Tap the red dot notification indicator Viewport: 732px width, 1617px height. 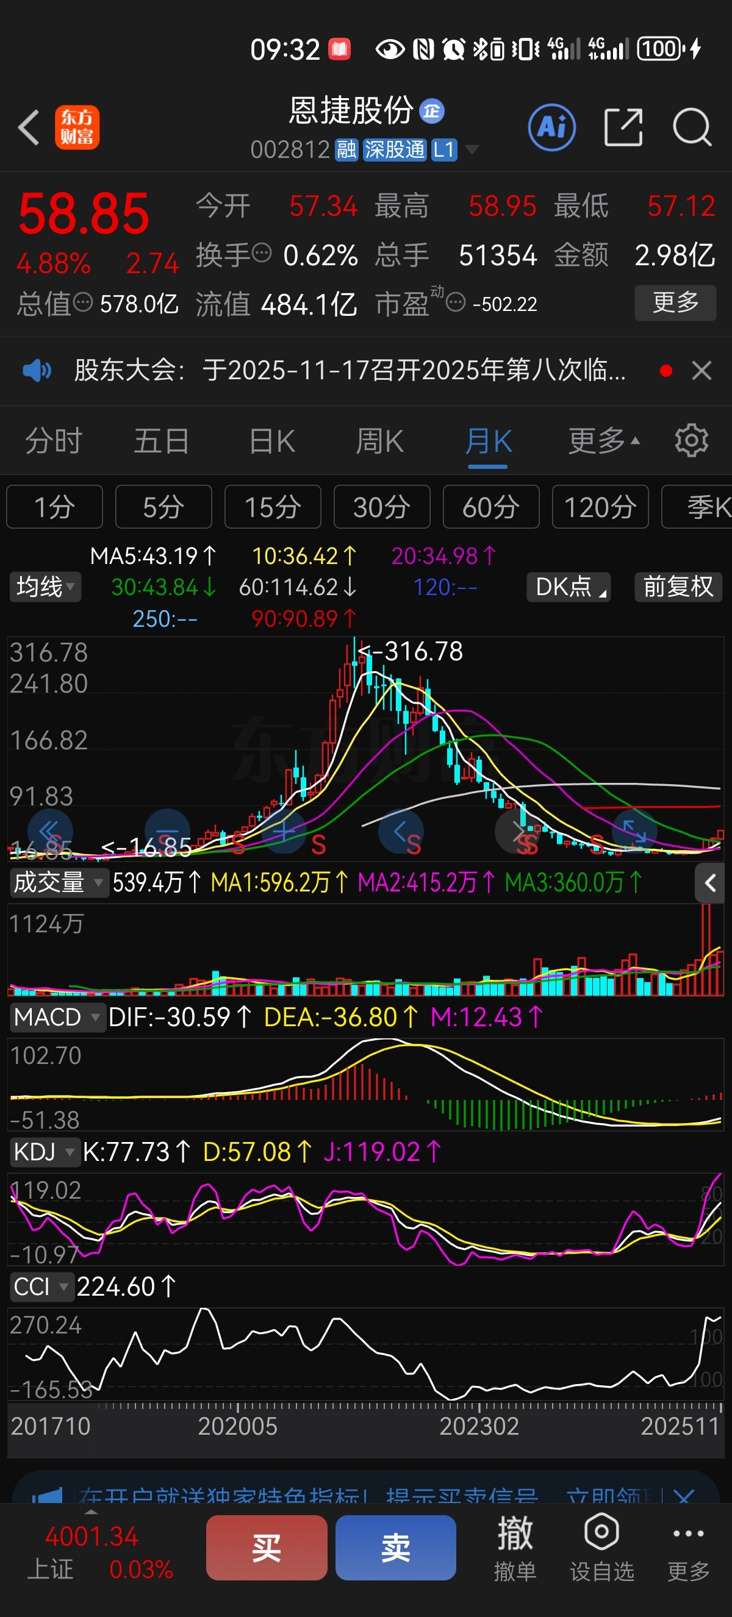(x=666, y=371)
